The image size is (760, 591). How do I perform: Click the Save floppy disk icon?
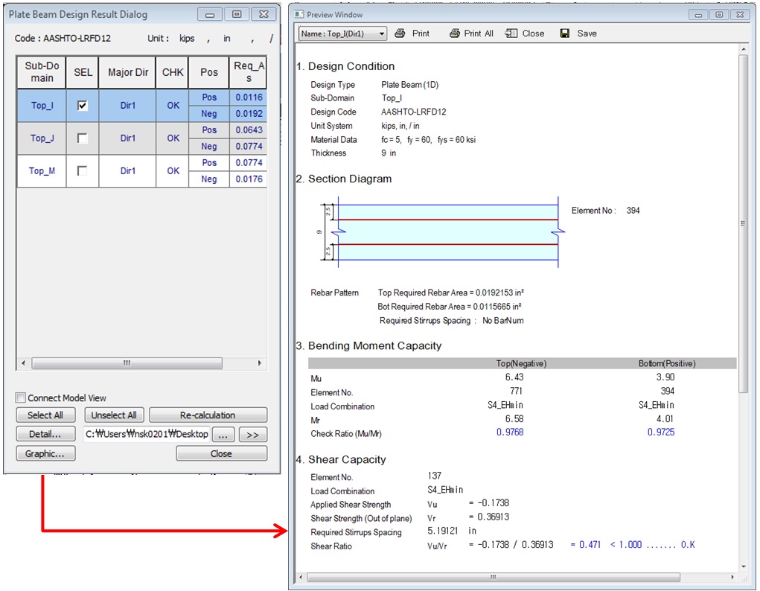coord(565,33)
